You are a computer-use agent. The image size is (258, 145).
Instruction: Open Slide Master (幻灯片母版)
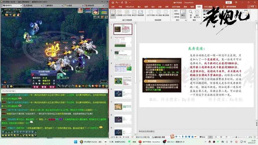point(151,13)
